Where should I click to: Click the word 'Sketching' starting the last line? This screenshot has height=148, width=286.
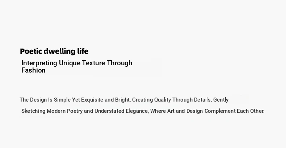pos(33,111)
